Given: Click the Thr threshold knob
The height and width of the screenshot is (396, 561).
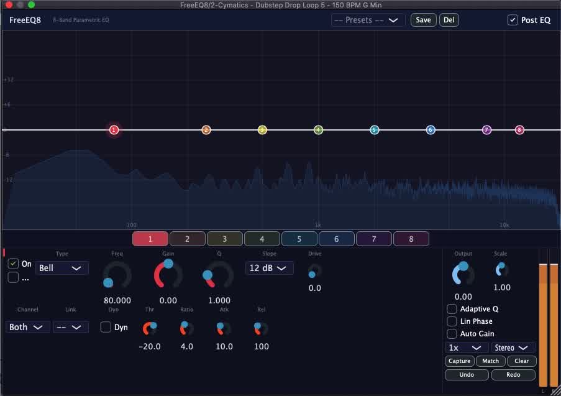Looking at the screenshot, I should point(150,328).
